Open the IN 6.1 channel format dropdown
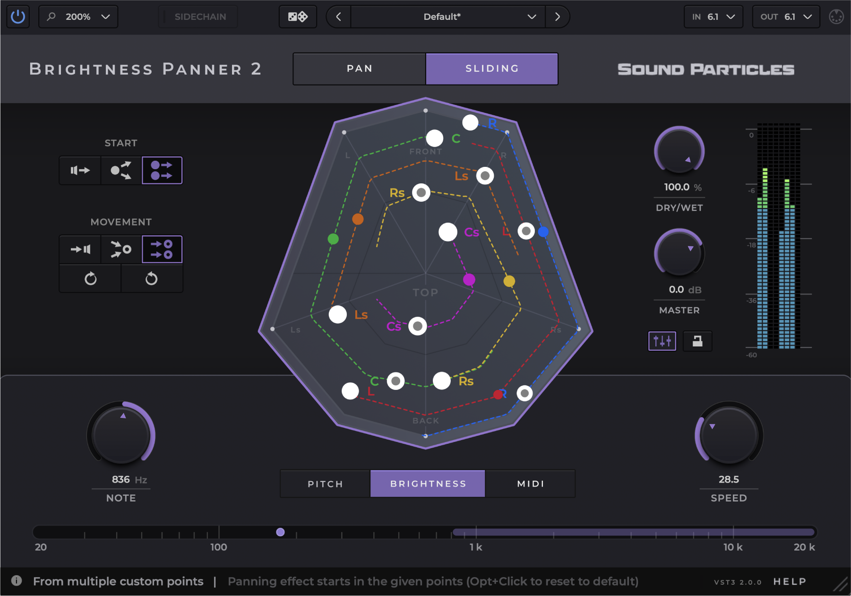This screenshot has width=851, height=596. click(x=713, y=17)
